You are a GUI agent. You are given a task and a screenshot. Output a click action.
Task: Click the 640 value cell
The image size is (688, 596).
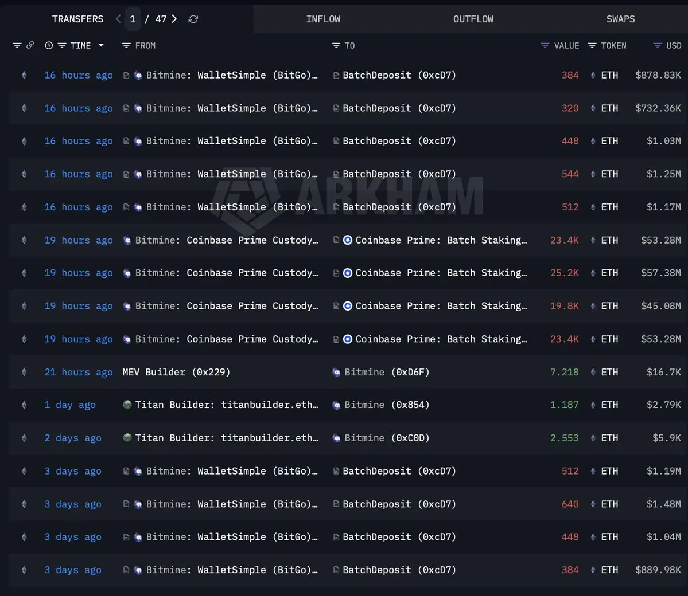point(570,504)
